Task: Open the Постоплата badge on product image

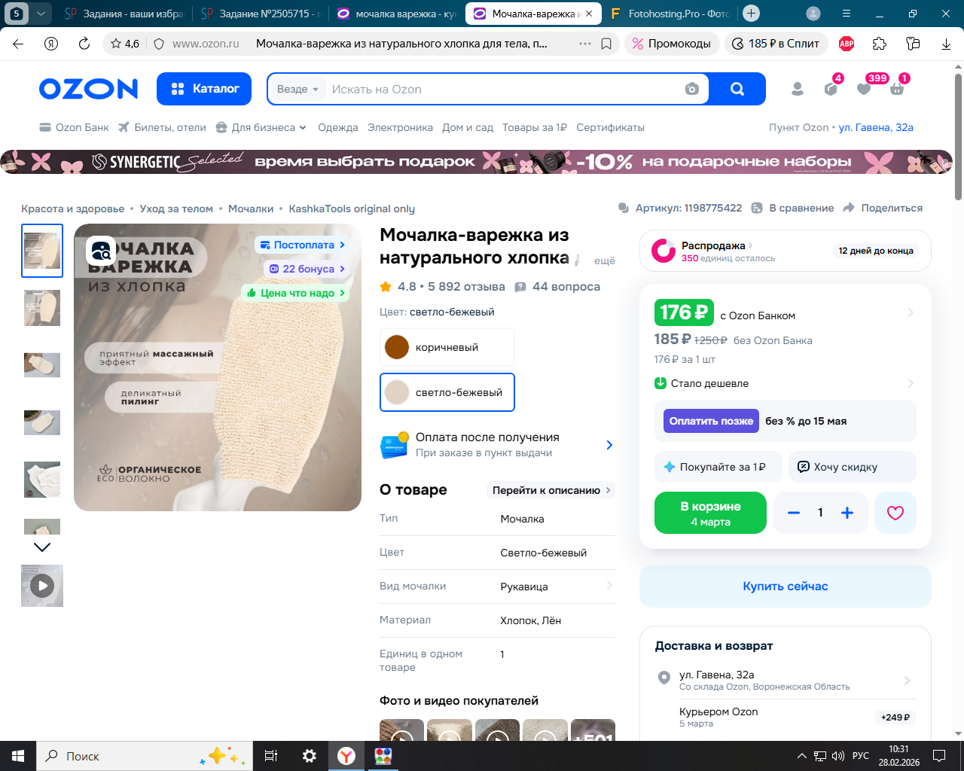Action: (303, 245)
